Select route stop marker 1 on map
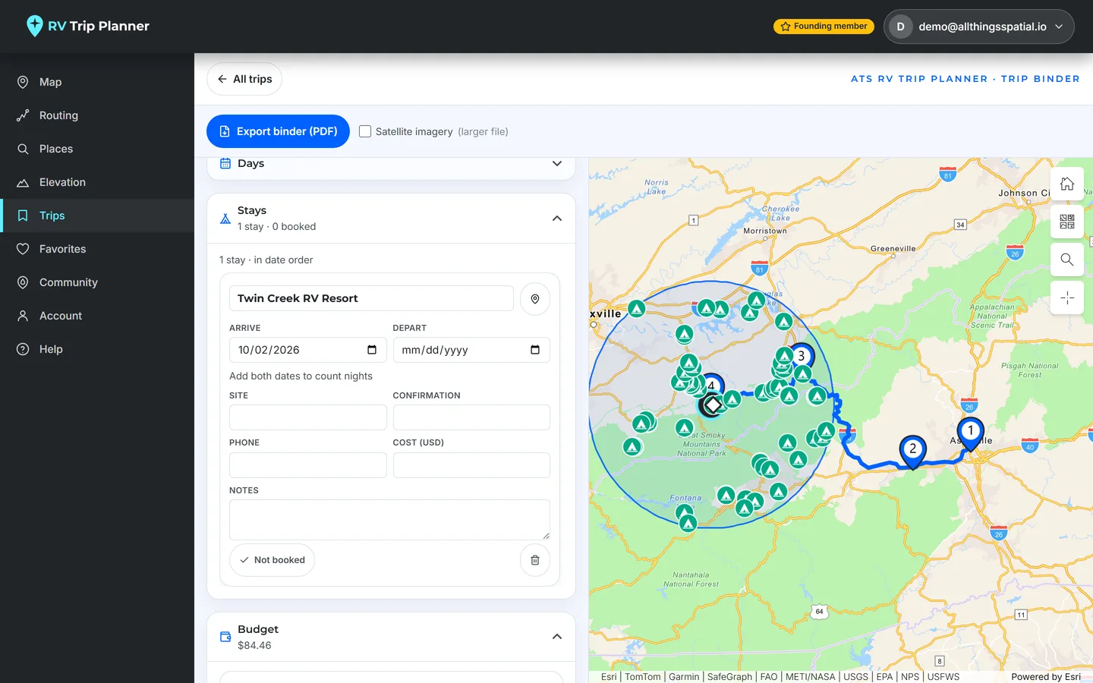 tap(970, 433)
